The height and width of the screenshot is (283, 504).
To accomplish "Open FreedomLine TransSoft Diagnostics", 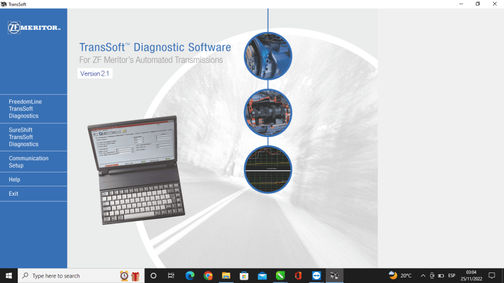I will (x=25, y=109).
